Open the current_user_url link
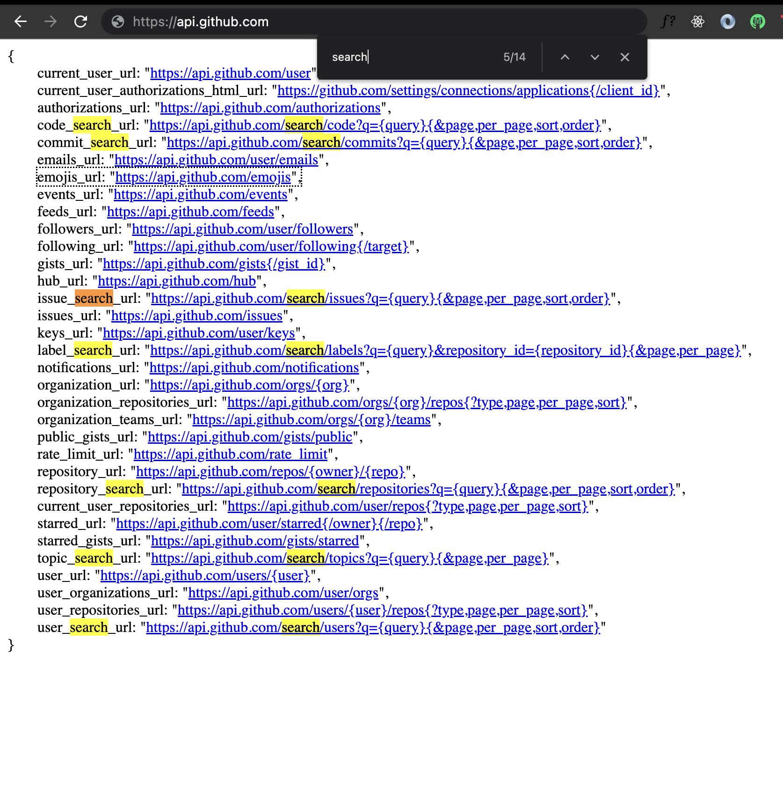This screenshot has height=808, width=783. pos(231,73)
